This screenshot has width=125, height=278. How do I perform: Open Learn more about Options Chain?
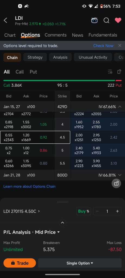click(x=29, y=186)
